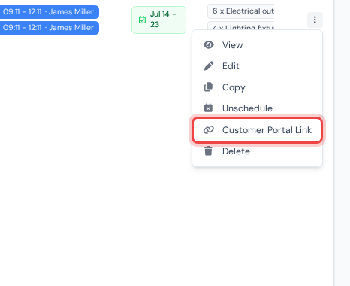The height and width of the screenshot is (286, 350).
Task: Select Edit in the actions menu
Action: (257, 66)
